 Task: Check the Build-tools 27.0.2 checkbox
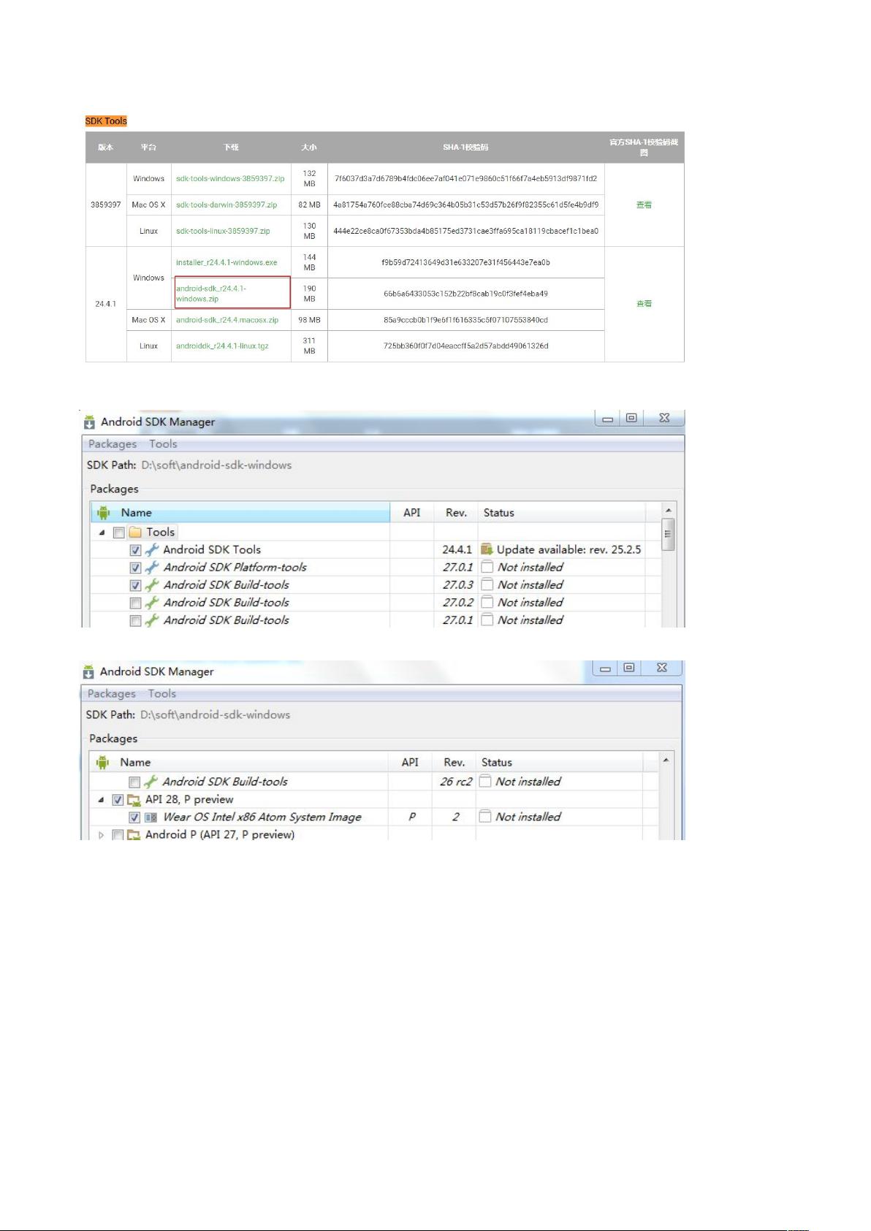tap(135, 603)
